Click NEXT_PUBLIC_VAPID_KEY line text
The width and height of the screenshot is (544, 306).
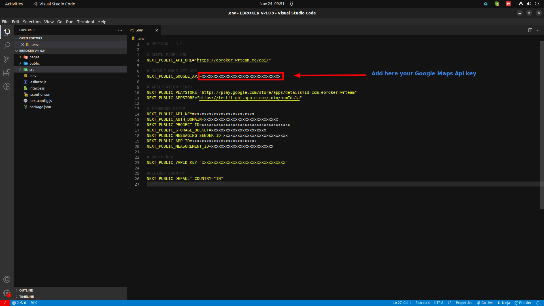coord(217,162)
